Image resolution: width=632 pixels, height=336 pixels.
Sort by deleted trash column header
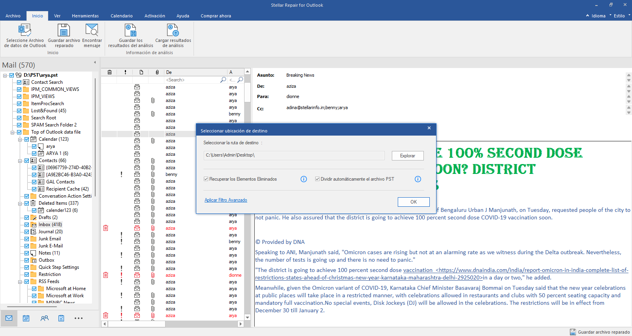point(109,72)
